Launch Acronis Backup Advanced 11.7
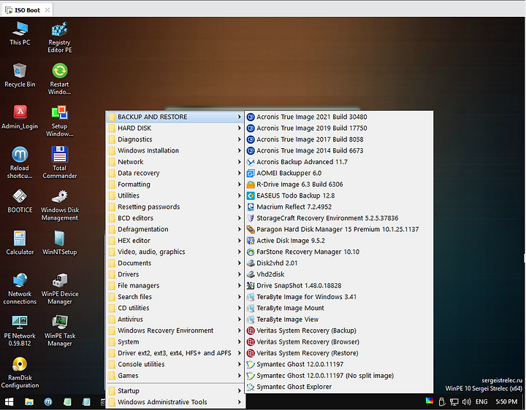Image resolution: width=526 pixels, height=410 pixels. 339,162
